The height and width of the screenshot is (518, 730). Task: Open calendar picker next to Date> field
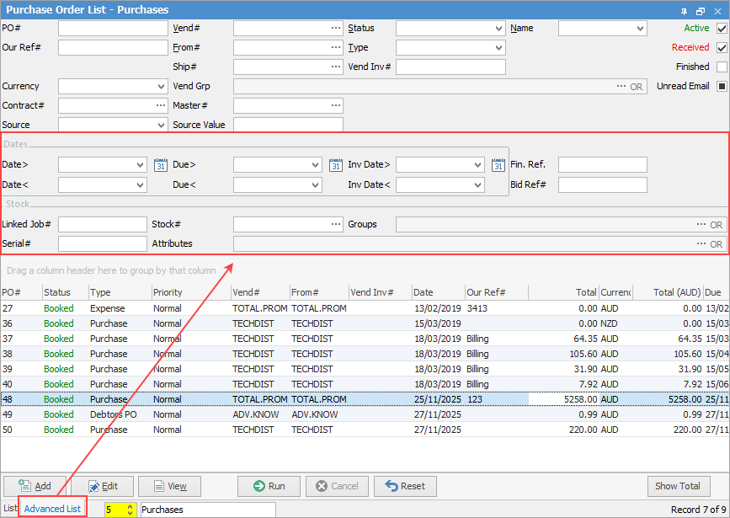tap(161, 165)
